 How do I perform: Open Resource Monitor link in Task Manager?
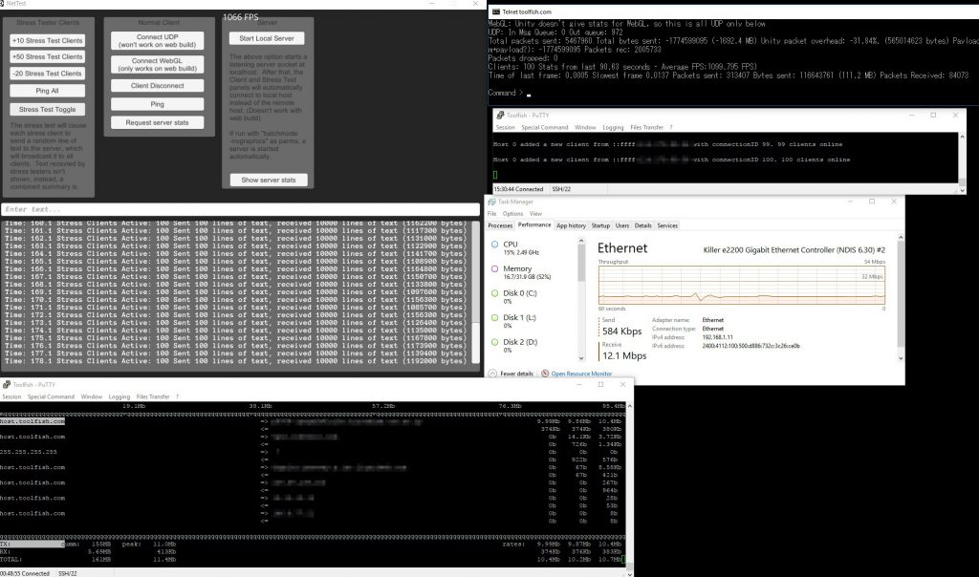click(581, 374)
